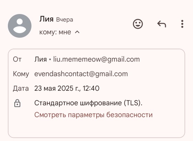Tap the Кому field label

(21, 74)
